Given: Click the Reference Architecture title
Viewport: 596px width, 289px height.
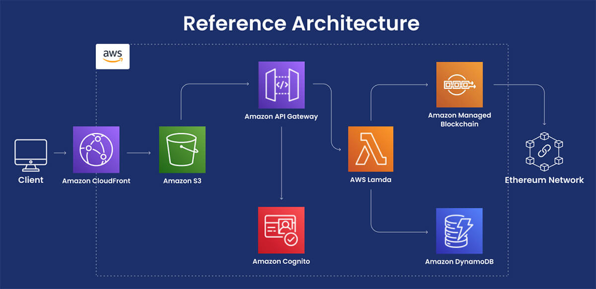Looking at the screenshot, I should tap(301, 23).
